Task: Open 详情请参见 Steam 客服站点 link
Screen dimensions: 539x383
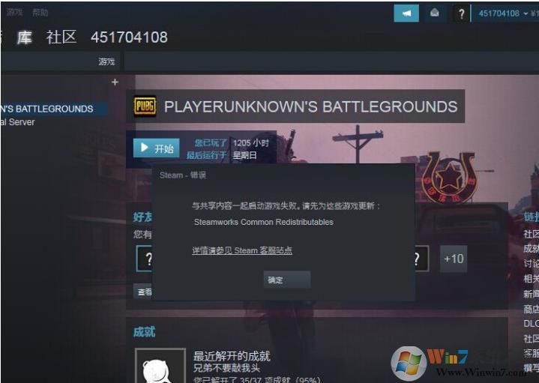Action: pos(242,250)
